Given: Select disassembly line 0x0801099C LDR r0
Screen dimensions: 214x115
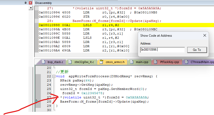Looking at the screenshot, I should pyautogui.click(x=81, y=33).
